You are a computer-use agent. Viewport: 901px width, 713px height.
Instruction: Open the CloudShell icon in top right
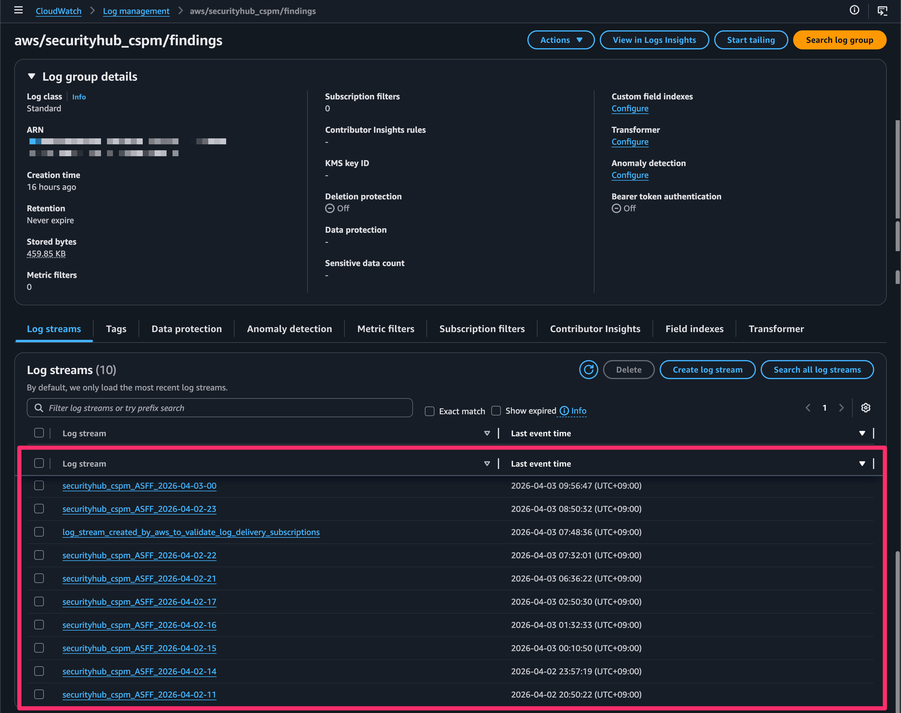[x=882, y=11]
